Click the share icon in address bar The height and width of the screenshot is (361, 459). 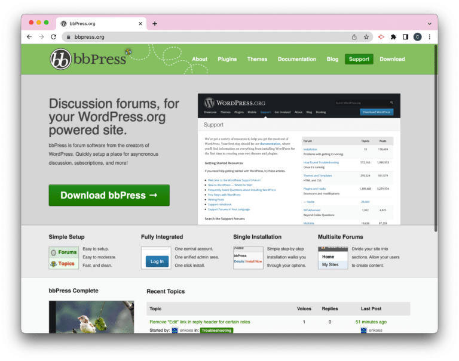354,37
